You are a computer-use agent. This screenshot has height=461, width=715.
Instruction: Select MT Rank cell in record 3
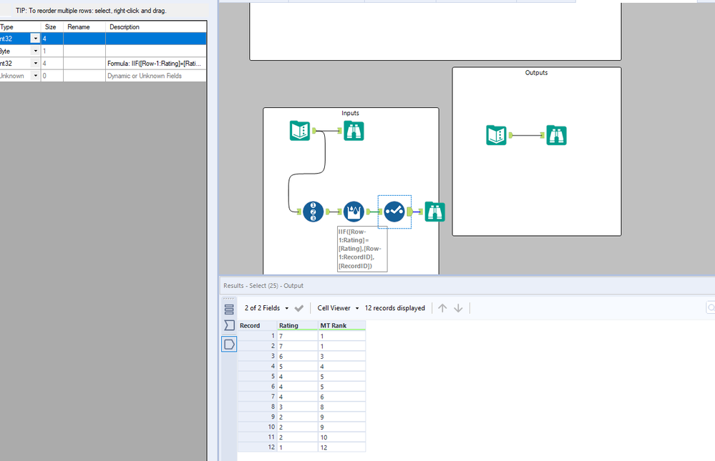[341, 356]
